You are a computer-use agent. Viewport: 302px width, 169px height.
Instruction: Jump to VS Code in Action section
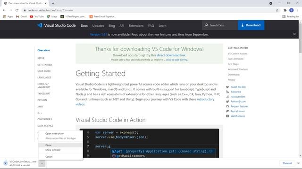pyautogui.click(x=237, y=54)
